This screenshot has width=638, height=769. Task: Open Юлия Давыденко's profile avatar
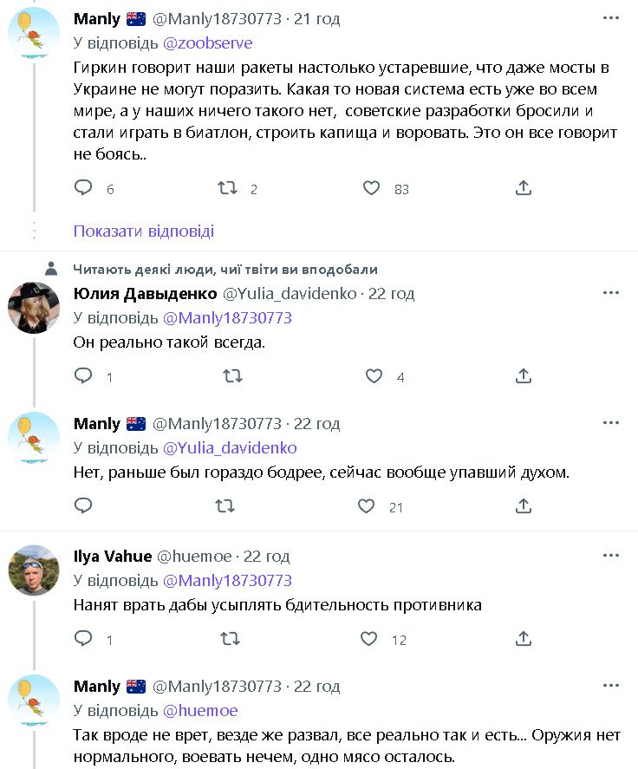(34, 308)
